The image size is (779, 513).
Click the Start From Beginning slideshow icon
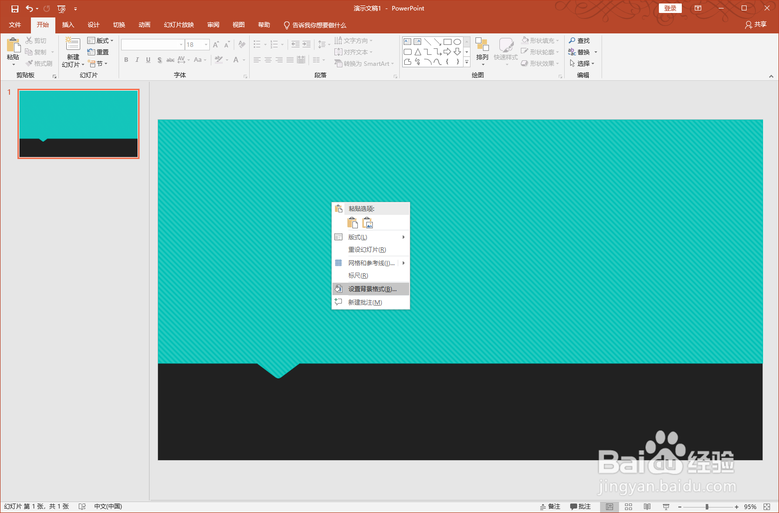[x=61, y=8]
